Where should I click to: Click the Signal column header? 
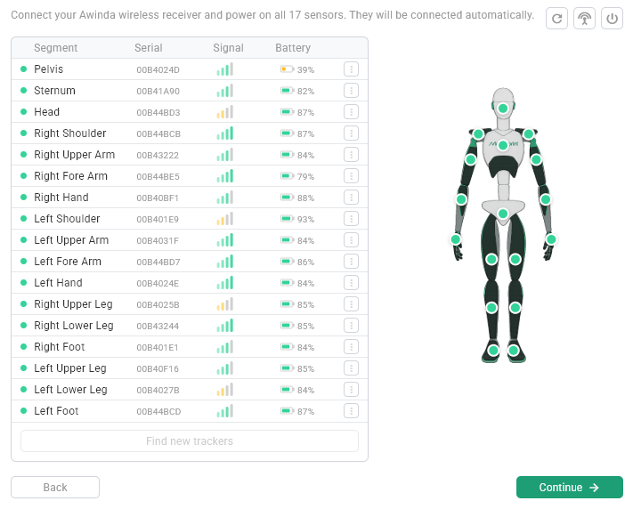(228, 48)
